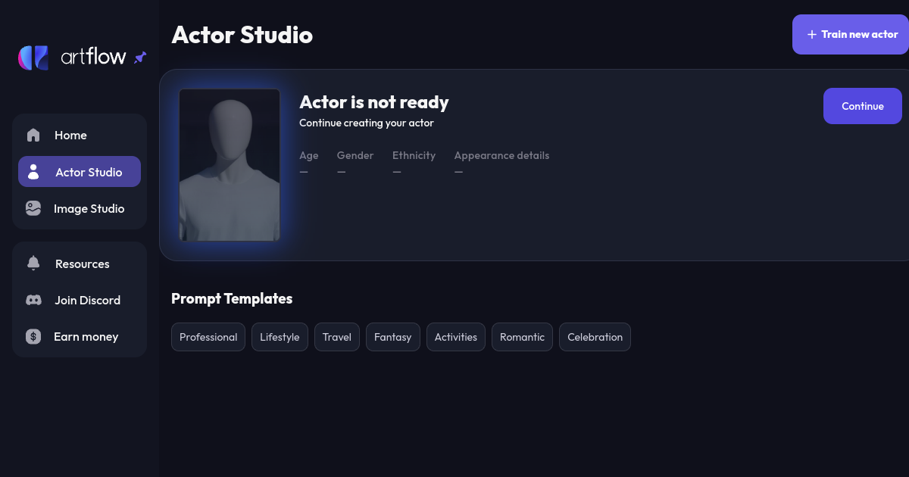Open the Join Discord link

(x=87, y=300)
